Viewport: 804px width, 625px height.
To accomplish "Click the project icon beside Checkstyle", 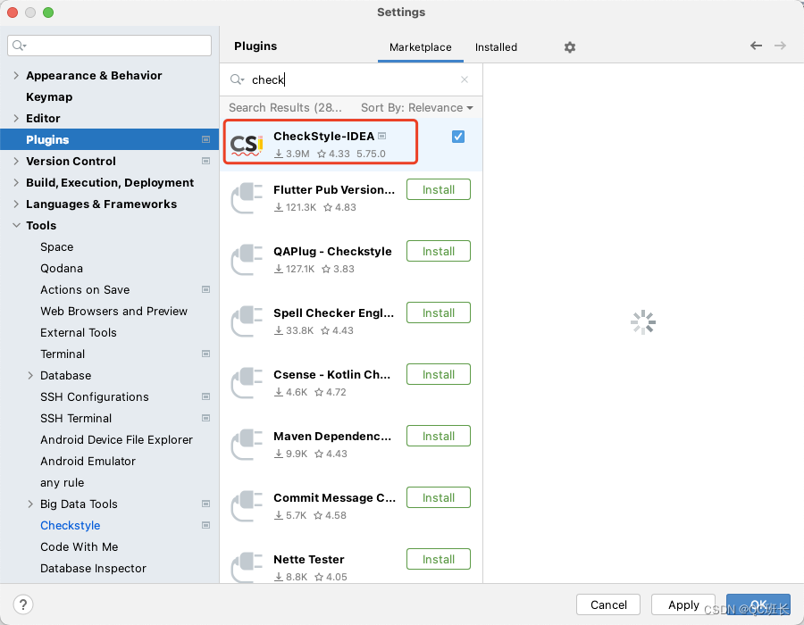I will click(205, 526).
